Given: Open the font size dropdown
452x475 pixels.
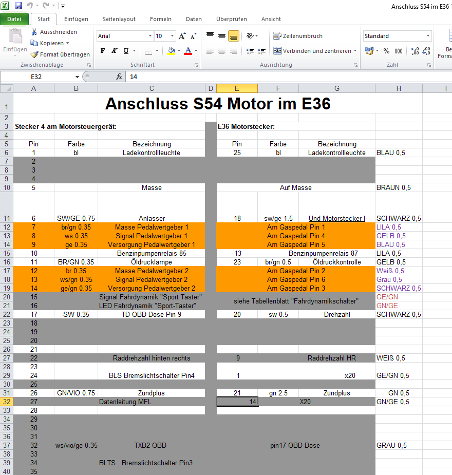Looking at the screenshot, I should click(172, 36).
